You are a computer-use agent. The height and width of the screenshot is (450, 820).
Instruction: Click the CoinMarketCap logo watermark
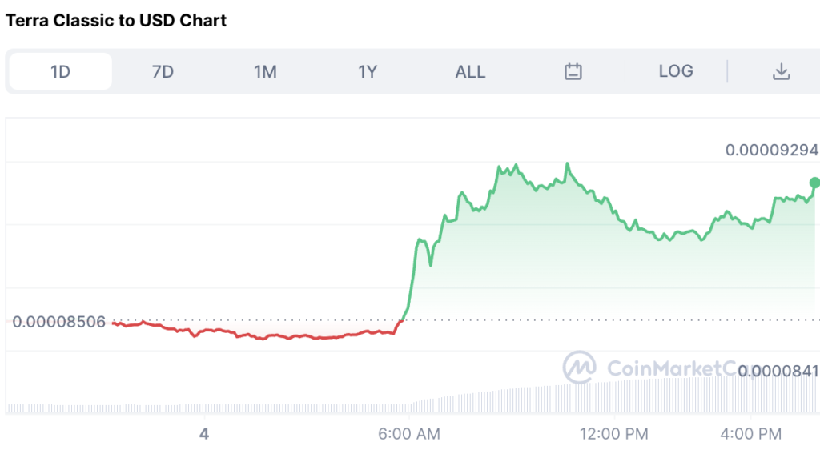pyautogui.click(x=579, y=367)
